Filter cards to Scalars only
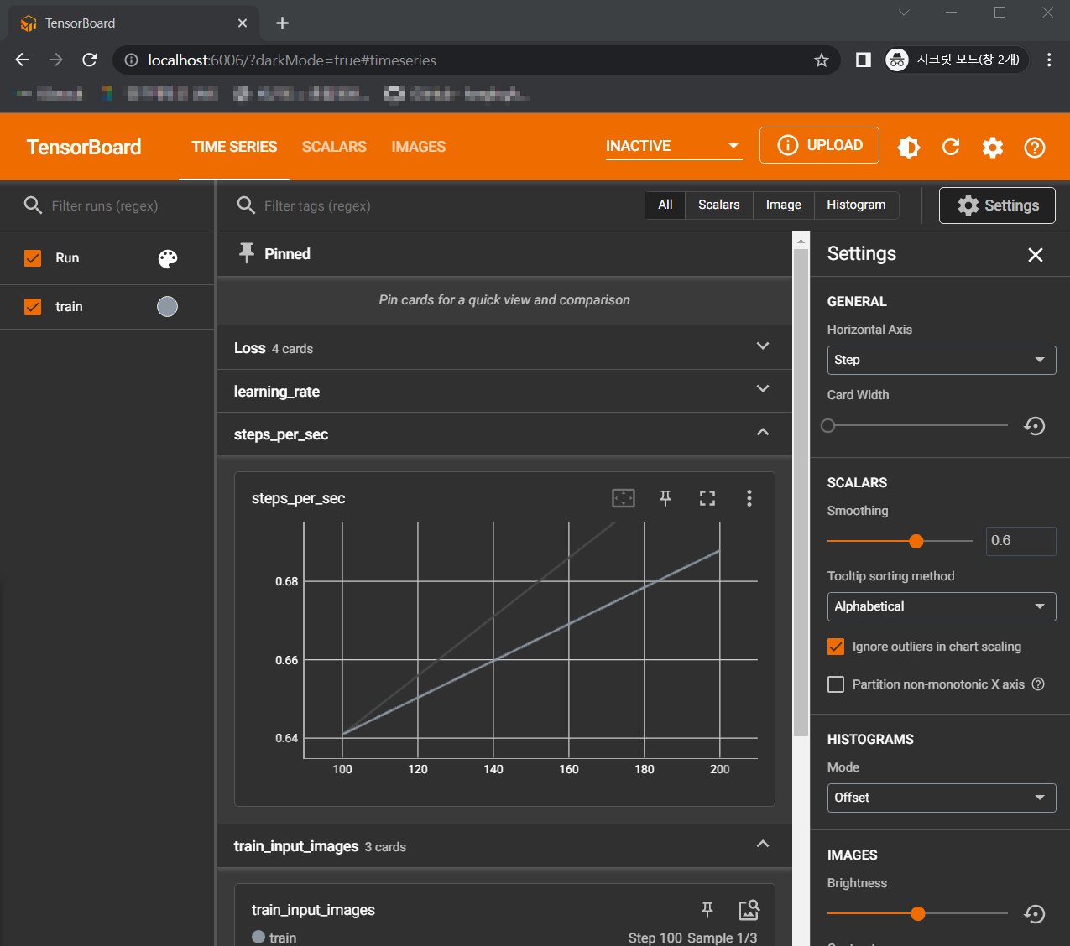The height and width of the screenshot is (946, 1070). click(x=719, y=205)
